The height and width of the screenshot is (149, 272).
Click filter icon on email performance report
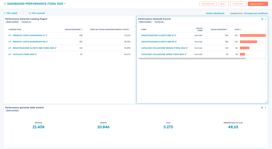262,107
